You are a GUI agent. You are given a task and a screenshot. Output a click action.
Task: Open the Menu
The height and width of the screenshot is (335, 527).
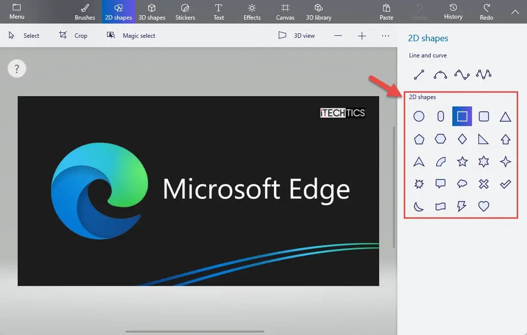click(16, 11)
